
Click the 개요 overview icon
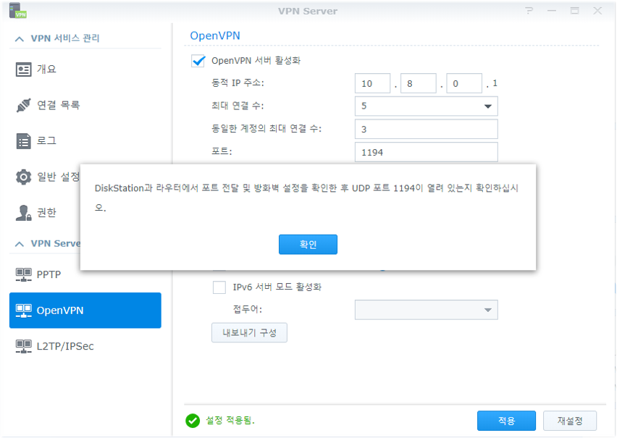23,70
